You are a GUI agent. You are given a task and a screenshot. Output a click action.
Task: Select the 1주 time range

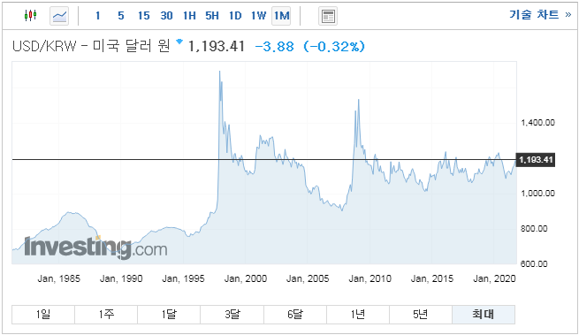[106, 315]
